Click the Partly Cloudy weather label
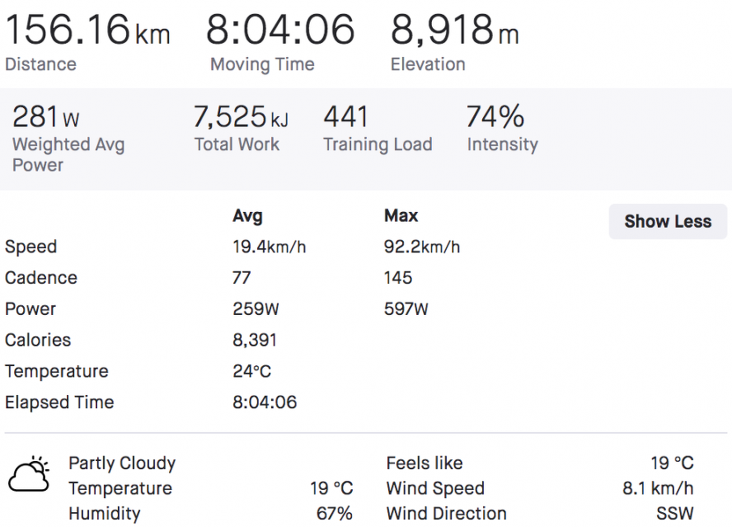Image resolution: width=732 pixels, height=527 pixels. click(x=122, y=463)
